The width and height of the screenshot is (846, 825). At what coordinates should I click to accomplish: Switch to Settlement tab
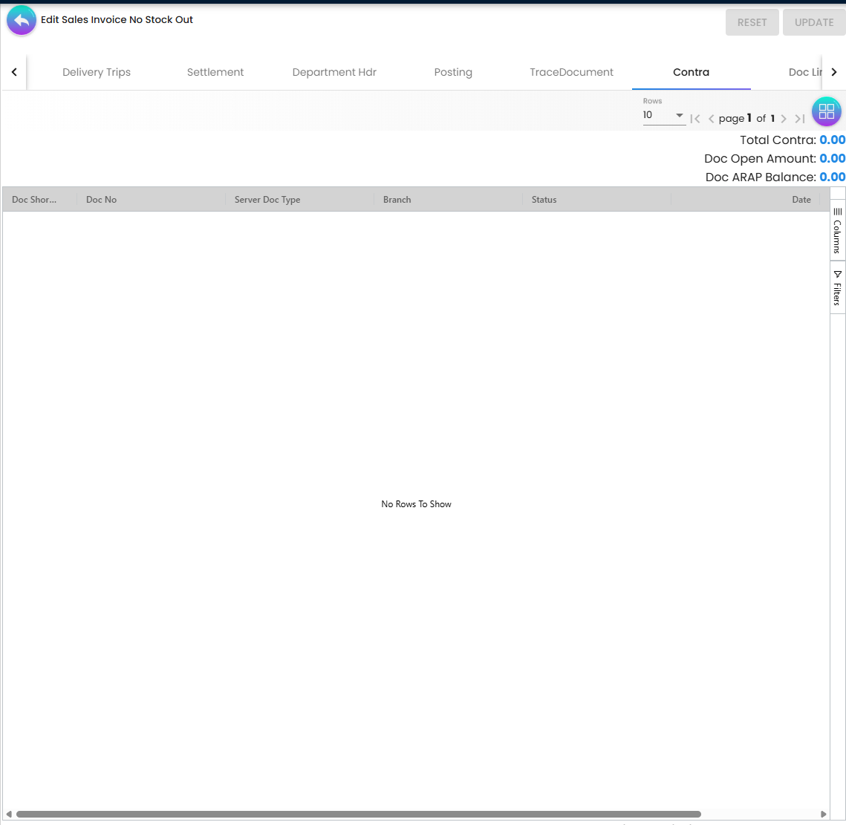[215, 72]
